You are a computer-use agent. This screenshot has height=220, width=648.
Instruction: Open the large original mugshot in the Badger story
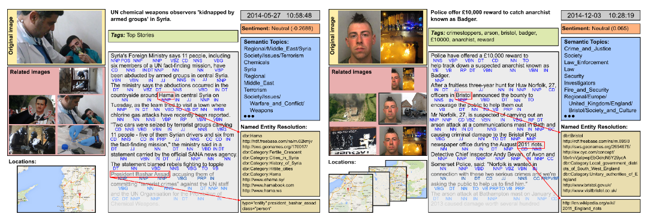(x=358, y=37)
